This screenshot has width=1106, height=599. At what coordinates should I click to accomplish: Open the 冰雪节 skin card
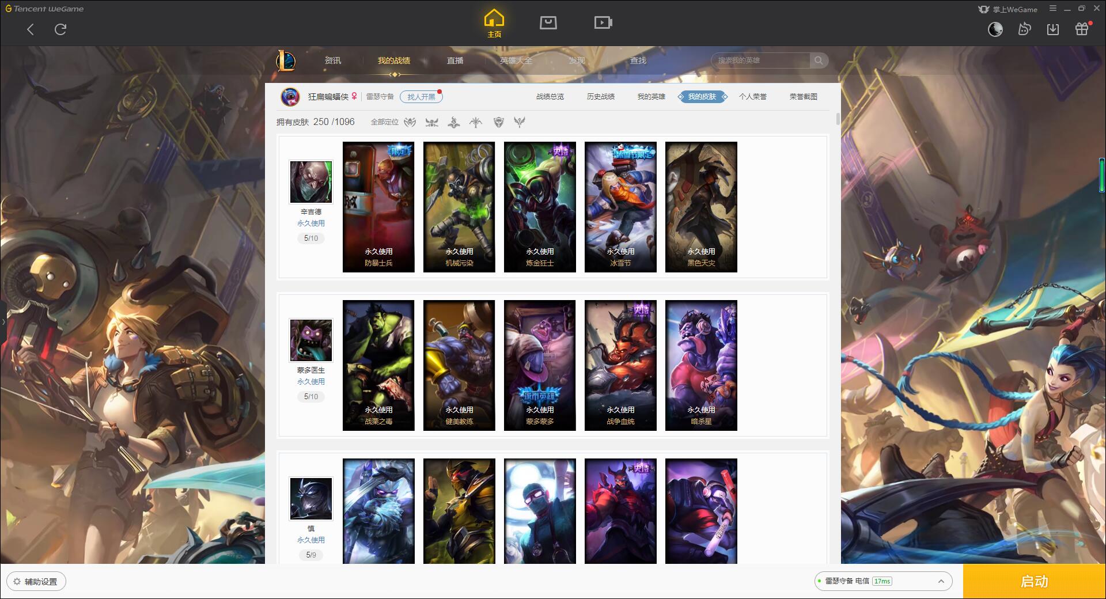click(x=620, y=207)
